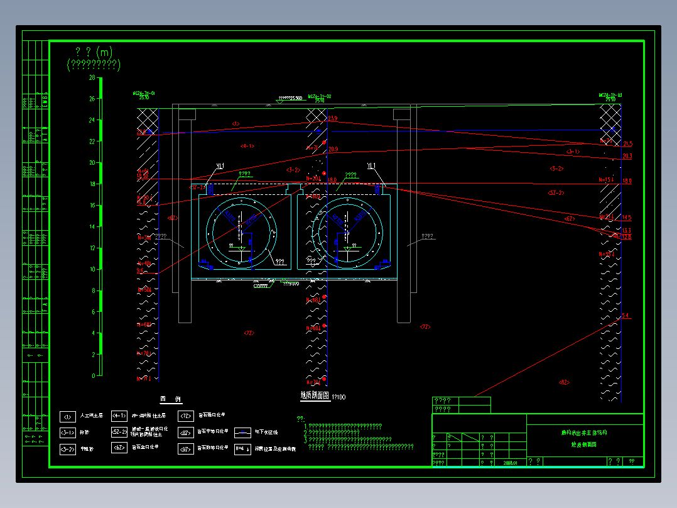Click left YL1 callout label

coord(220,166)
